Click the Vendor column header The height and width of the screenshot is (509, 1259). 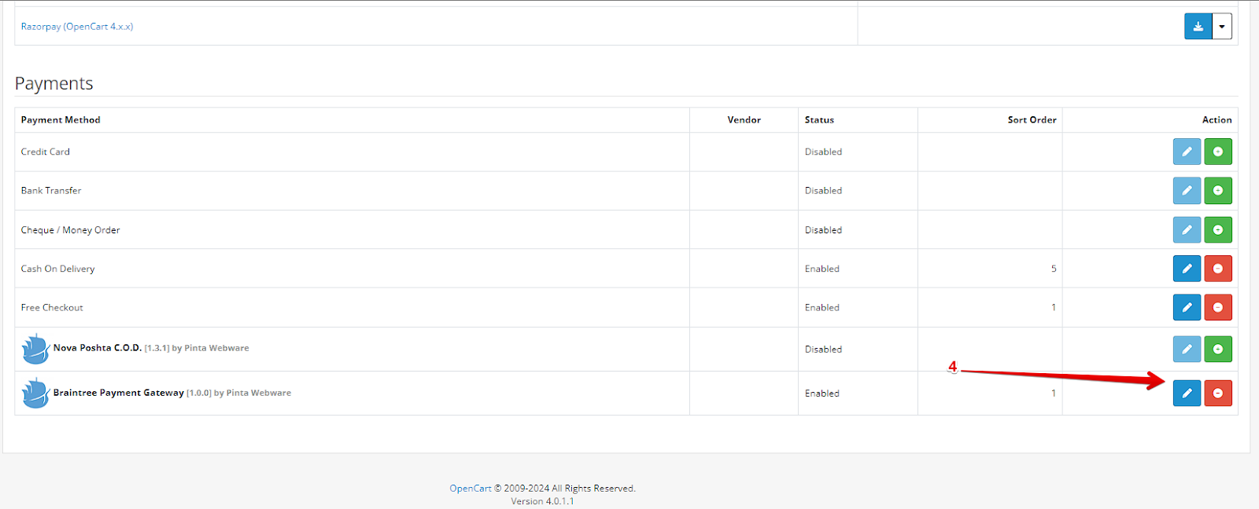[744, 120]
